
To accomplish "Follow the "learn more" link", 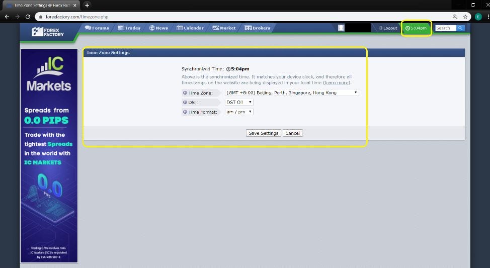I will click(x=337, y=82).
